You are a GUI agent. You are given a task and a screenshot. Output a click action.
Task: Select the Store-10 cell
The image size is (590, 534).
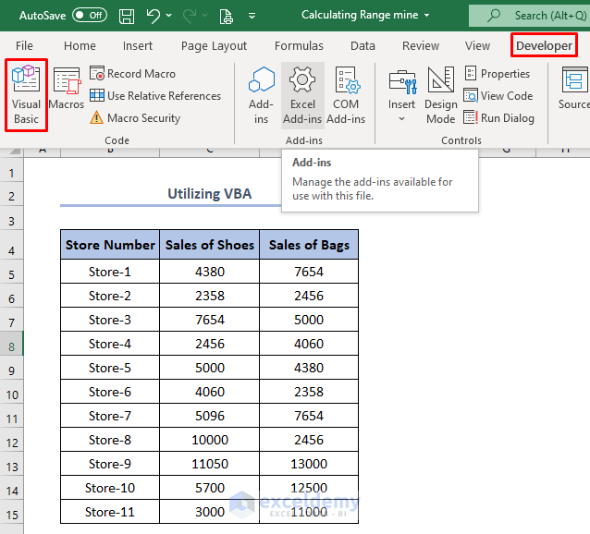[x=110, y=488]
